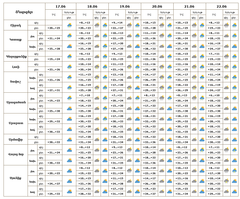Click Արմավիր's 19.06 night weather icon
The height and width of the screenshot is (199, 240).
[129, 139]
